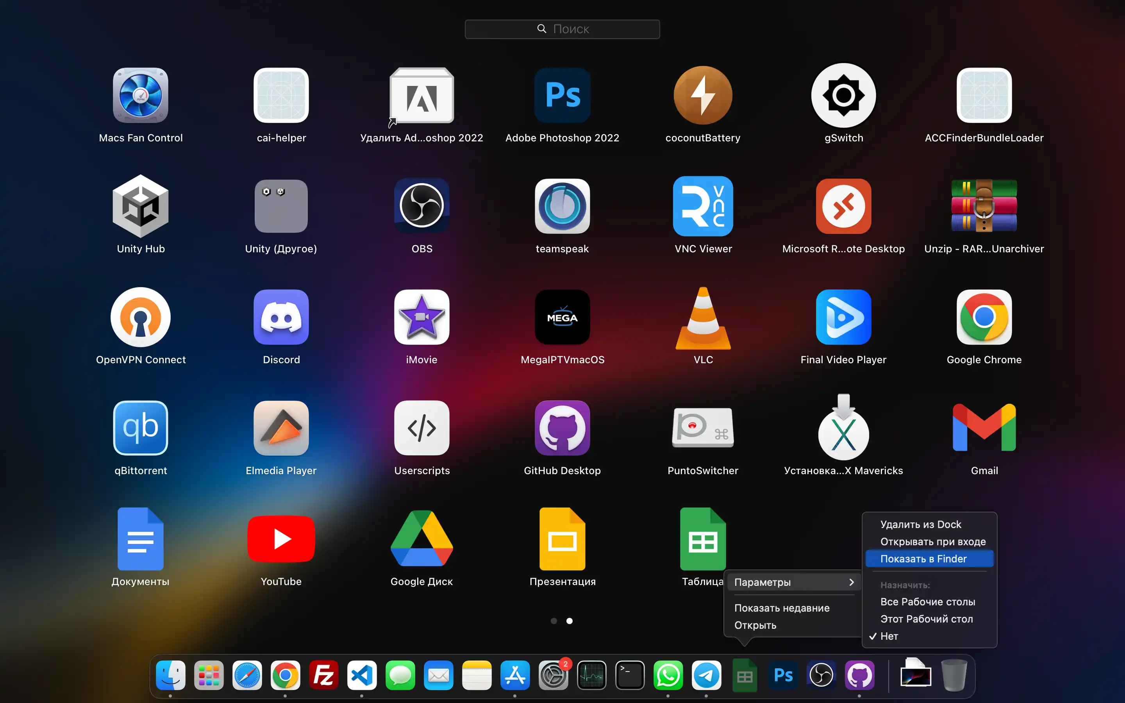This screenshot has width=1125, height=703.
Task: Launch Userscripts app
Action: pos(421,428)
